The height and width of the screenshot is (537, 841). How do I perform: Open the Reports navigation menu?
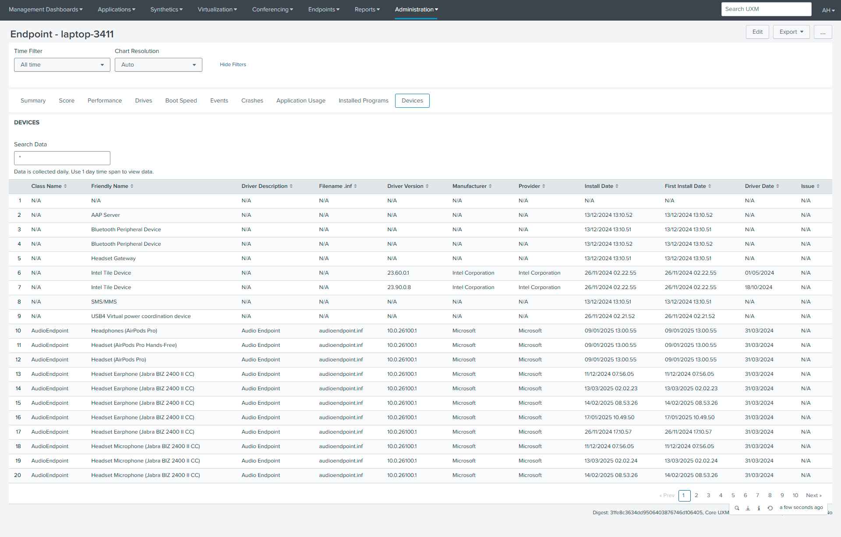367,10
